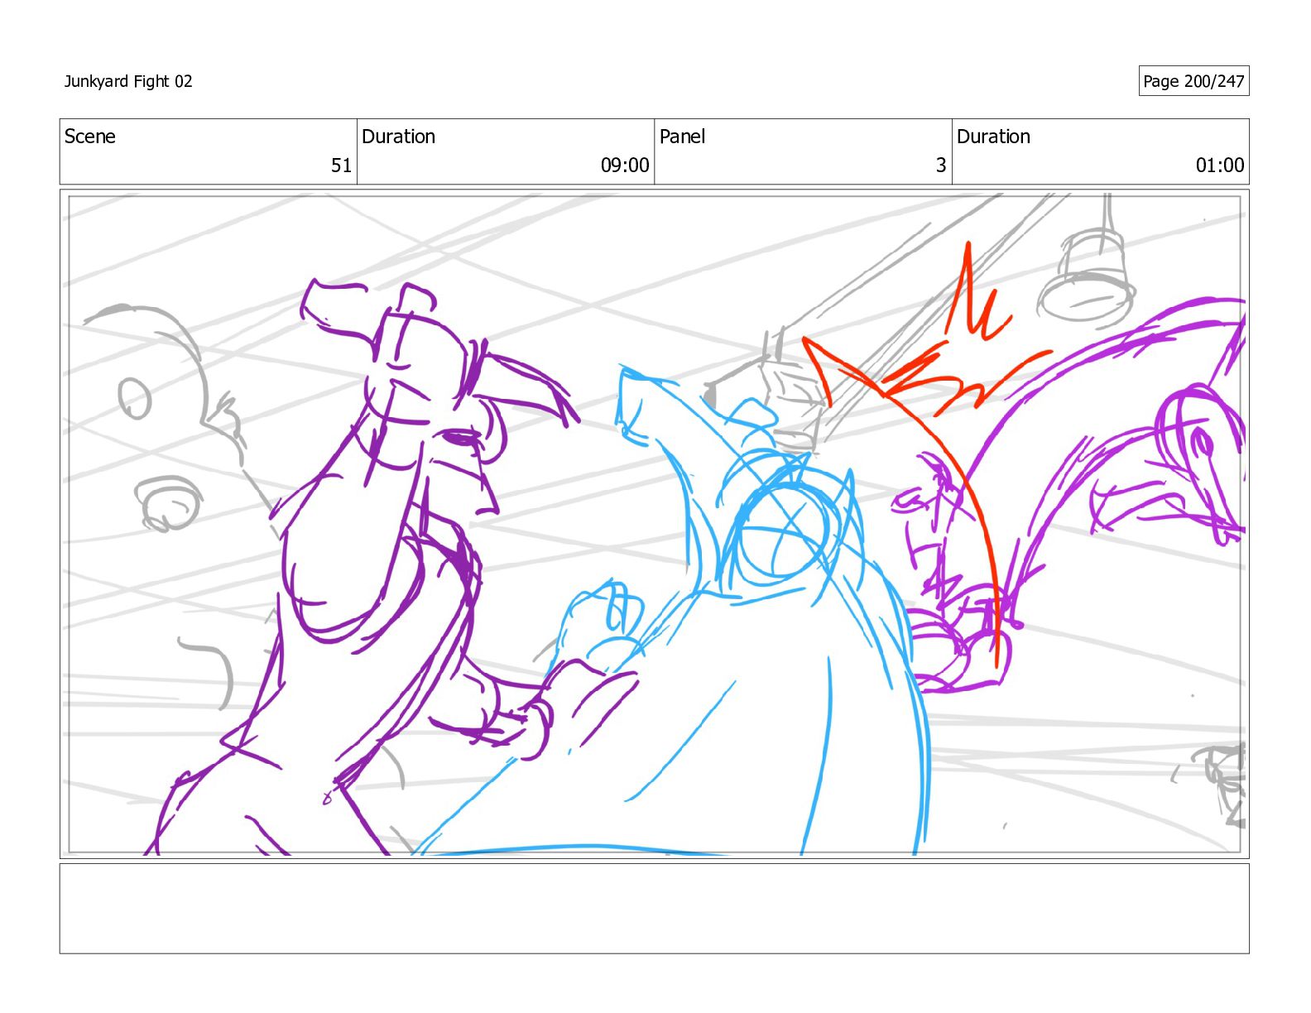Click the scene duration value '09:00'

pyautogui.click(x=625, y=166)
